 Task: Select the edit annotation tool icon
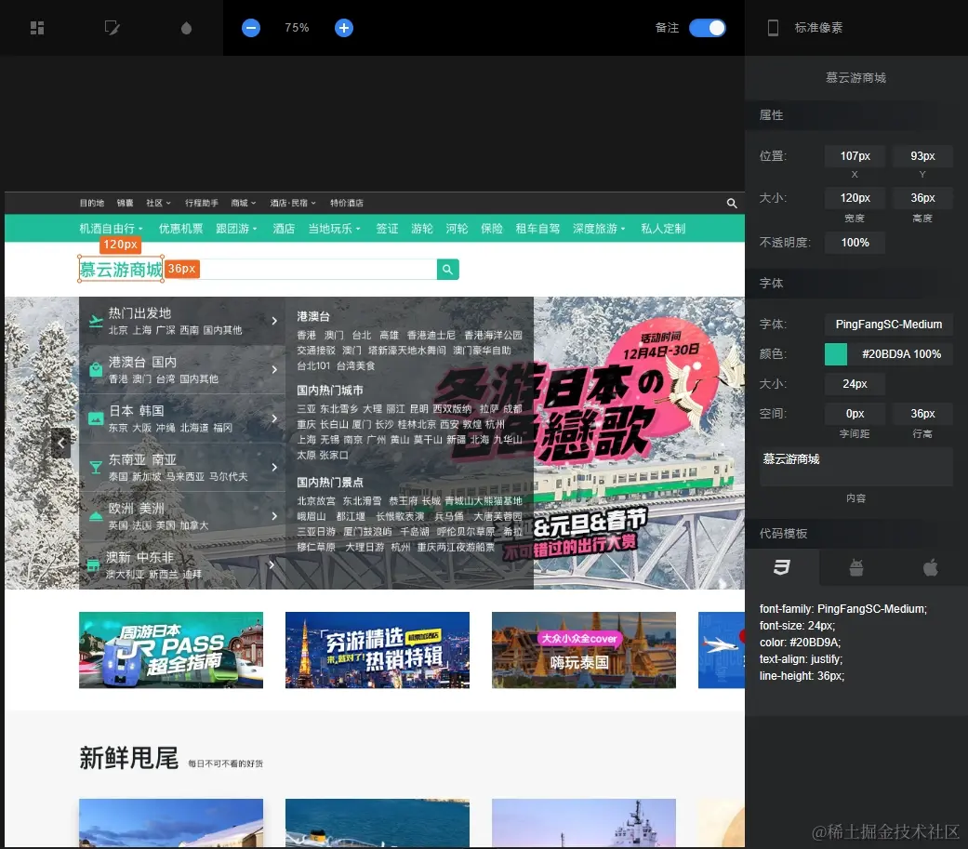point(112,28)
